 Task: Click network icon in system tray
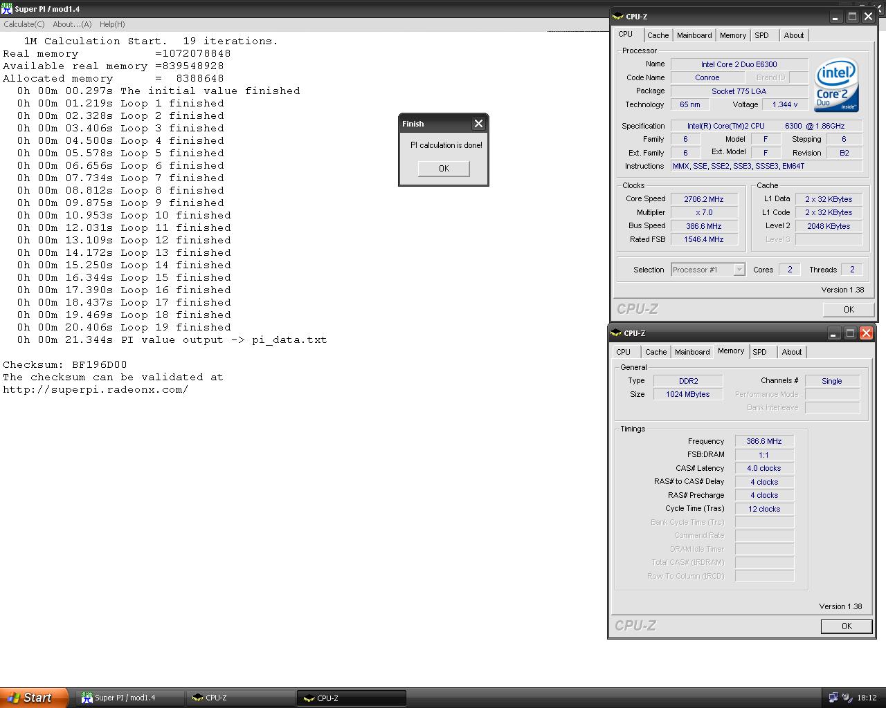click(833, 698)
